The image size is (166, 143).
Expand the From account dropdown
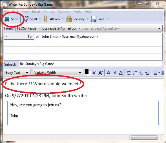(159, 28)
